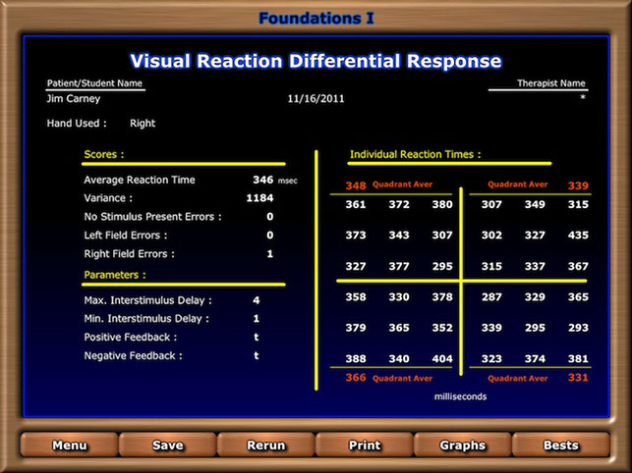This screenshot has width=632, height=473.
Task: Click the Right Field Errors count
Action: (269, 254)
